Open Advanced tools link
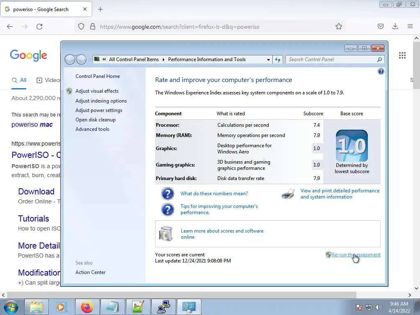This screenshot has height=315, width=420. point(92,129)
